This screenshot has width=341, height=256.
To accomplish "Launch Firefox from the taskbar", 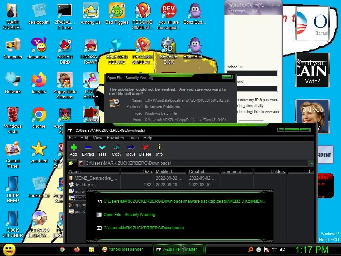I will (77, 249).
